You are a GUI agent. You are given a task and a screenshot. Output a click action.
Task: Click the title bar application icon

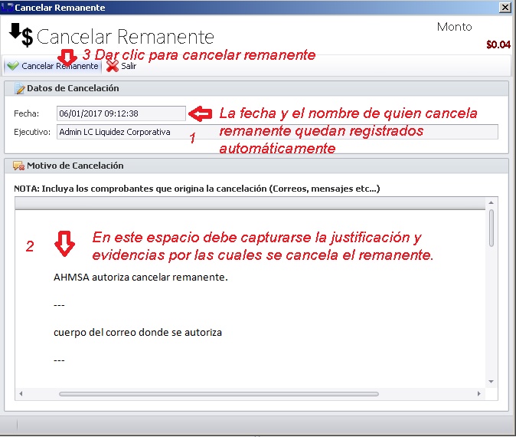point(7,7)
